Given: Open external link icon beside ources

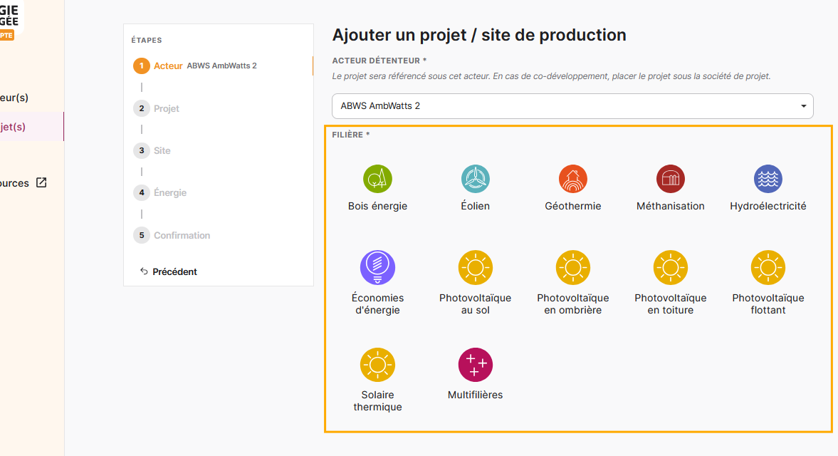Looking at the screenshot, I should pos(41,183).
